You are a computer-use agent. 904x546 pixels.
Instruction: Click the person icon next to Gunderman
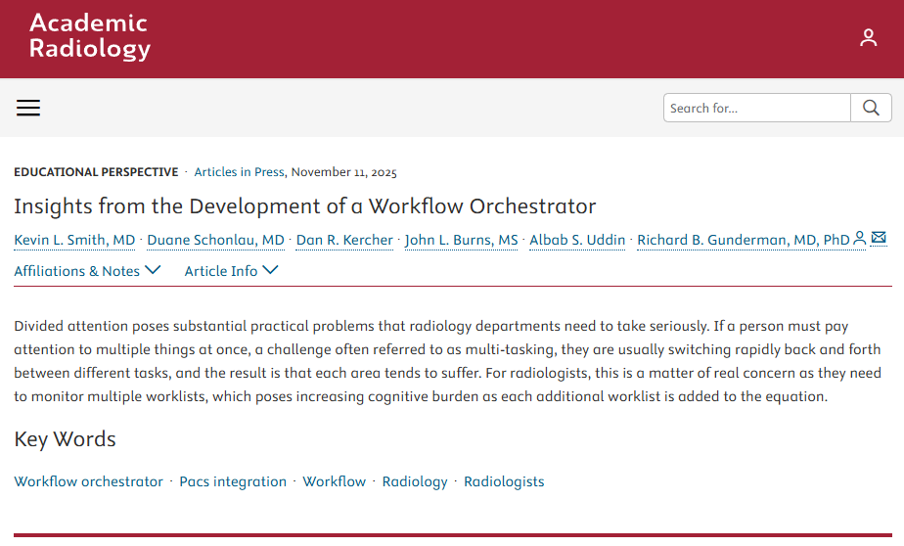[x=860, y=238]
